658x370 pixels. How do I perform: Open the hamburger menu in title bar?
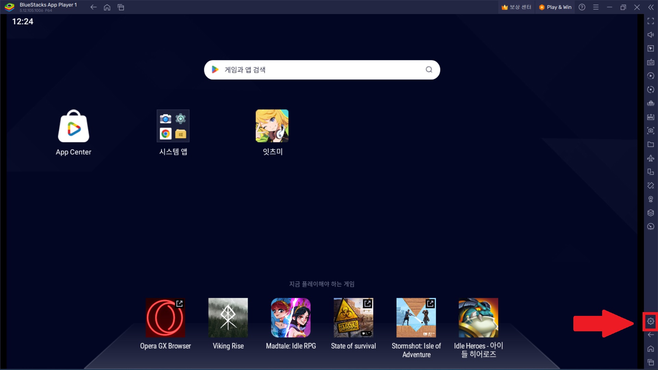pyautogui.click(x=596, y=7)
